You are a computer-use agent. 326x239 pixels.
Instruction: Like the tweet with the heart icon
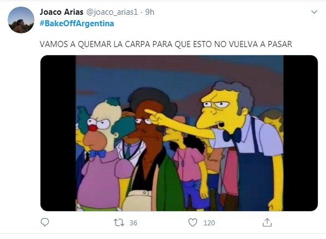pos(193,223)
